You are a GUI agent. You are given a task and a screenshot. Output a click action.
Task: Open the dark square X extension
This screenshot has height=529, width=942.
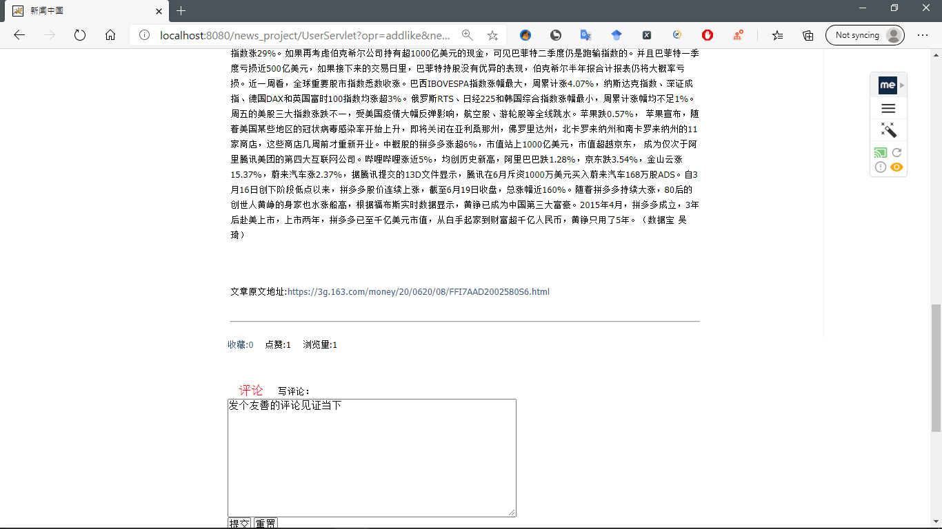coord(647,35)
